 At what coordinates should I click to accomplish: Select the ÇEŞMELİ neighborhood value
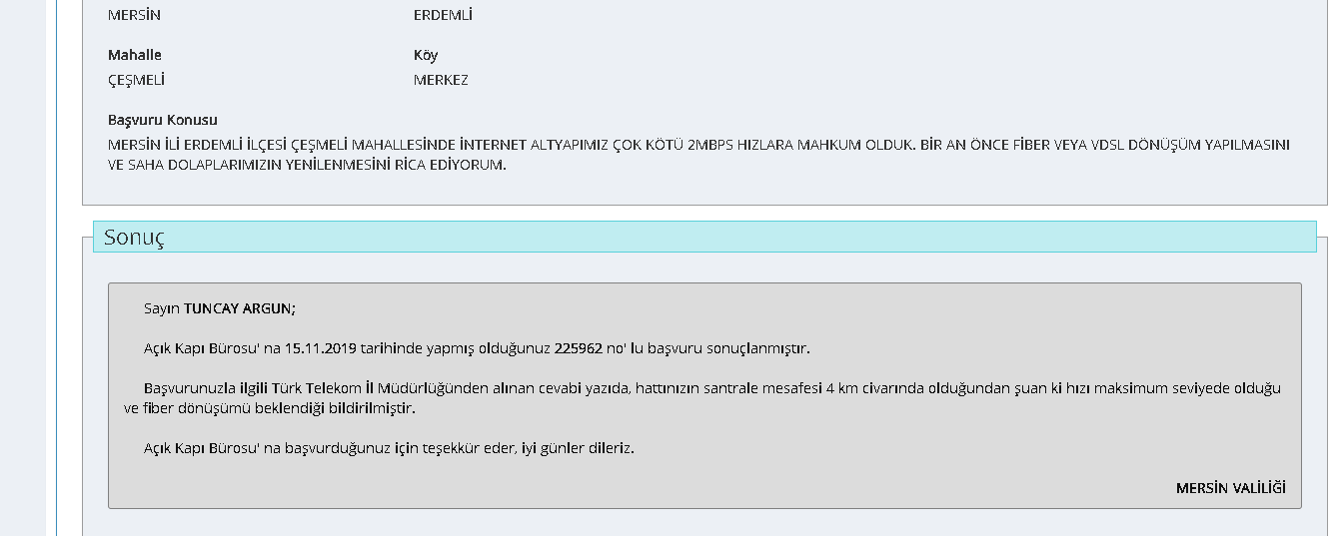point(136,80)
